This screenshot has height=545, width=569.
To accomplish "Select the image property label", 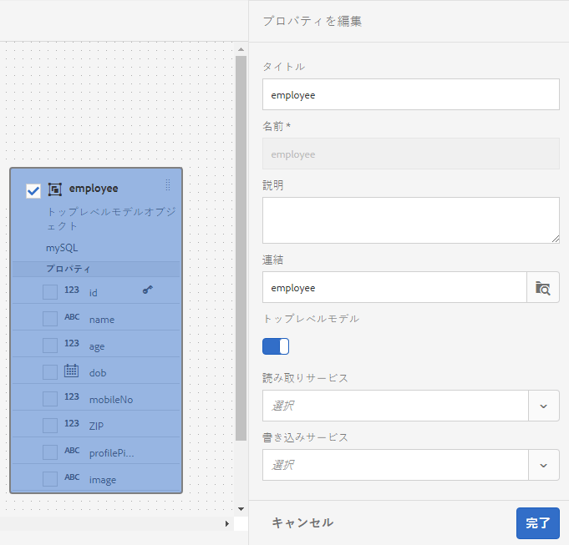I will pos(103,480).
